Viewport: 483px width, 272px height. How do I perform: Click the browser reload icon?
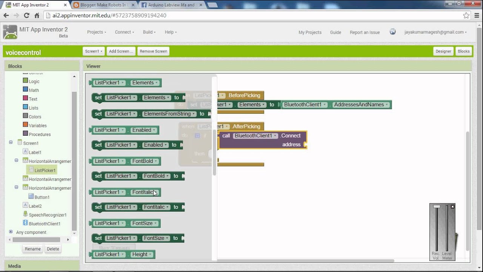[x=26, y=15]
